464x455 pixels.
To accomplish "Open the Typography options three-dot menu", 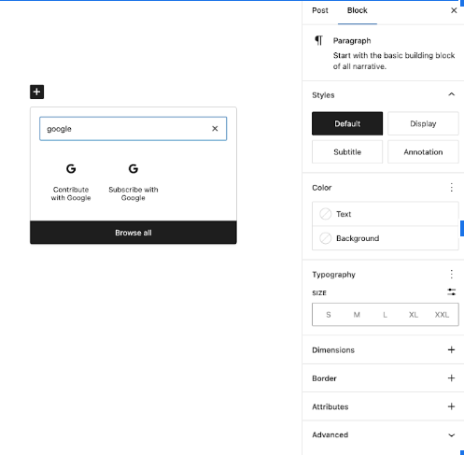I will [452, 274].
